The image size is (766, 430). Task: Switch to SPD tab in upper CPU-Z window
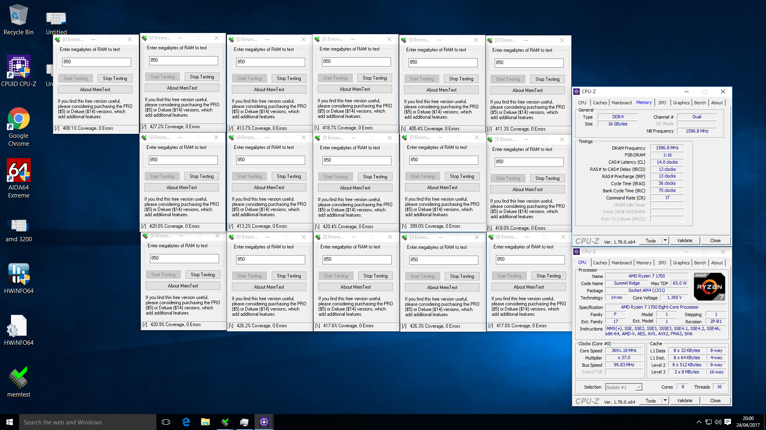pyautogui.click(x=662, y=103)
